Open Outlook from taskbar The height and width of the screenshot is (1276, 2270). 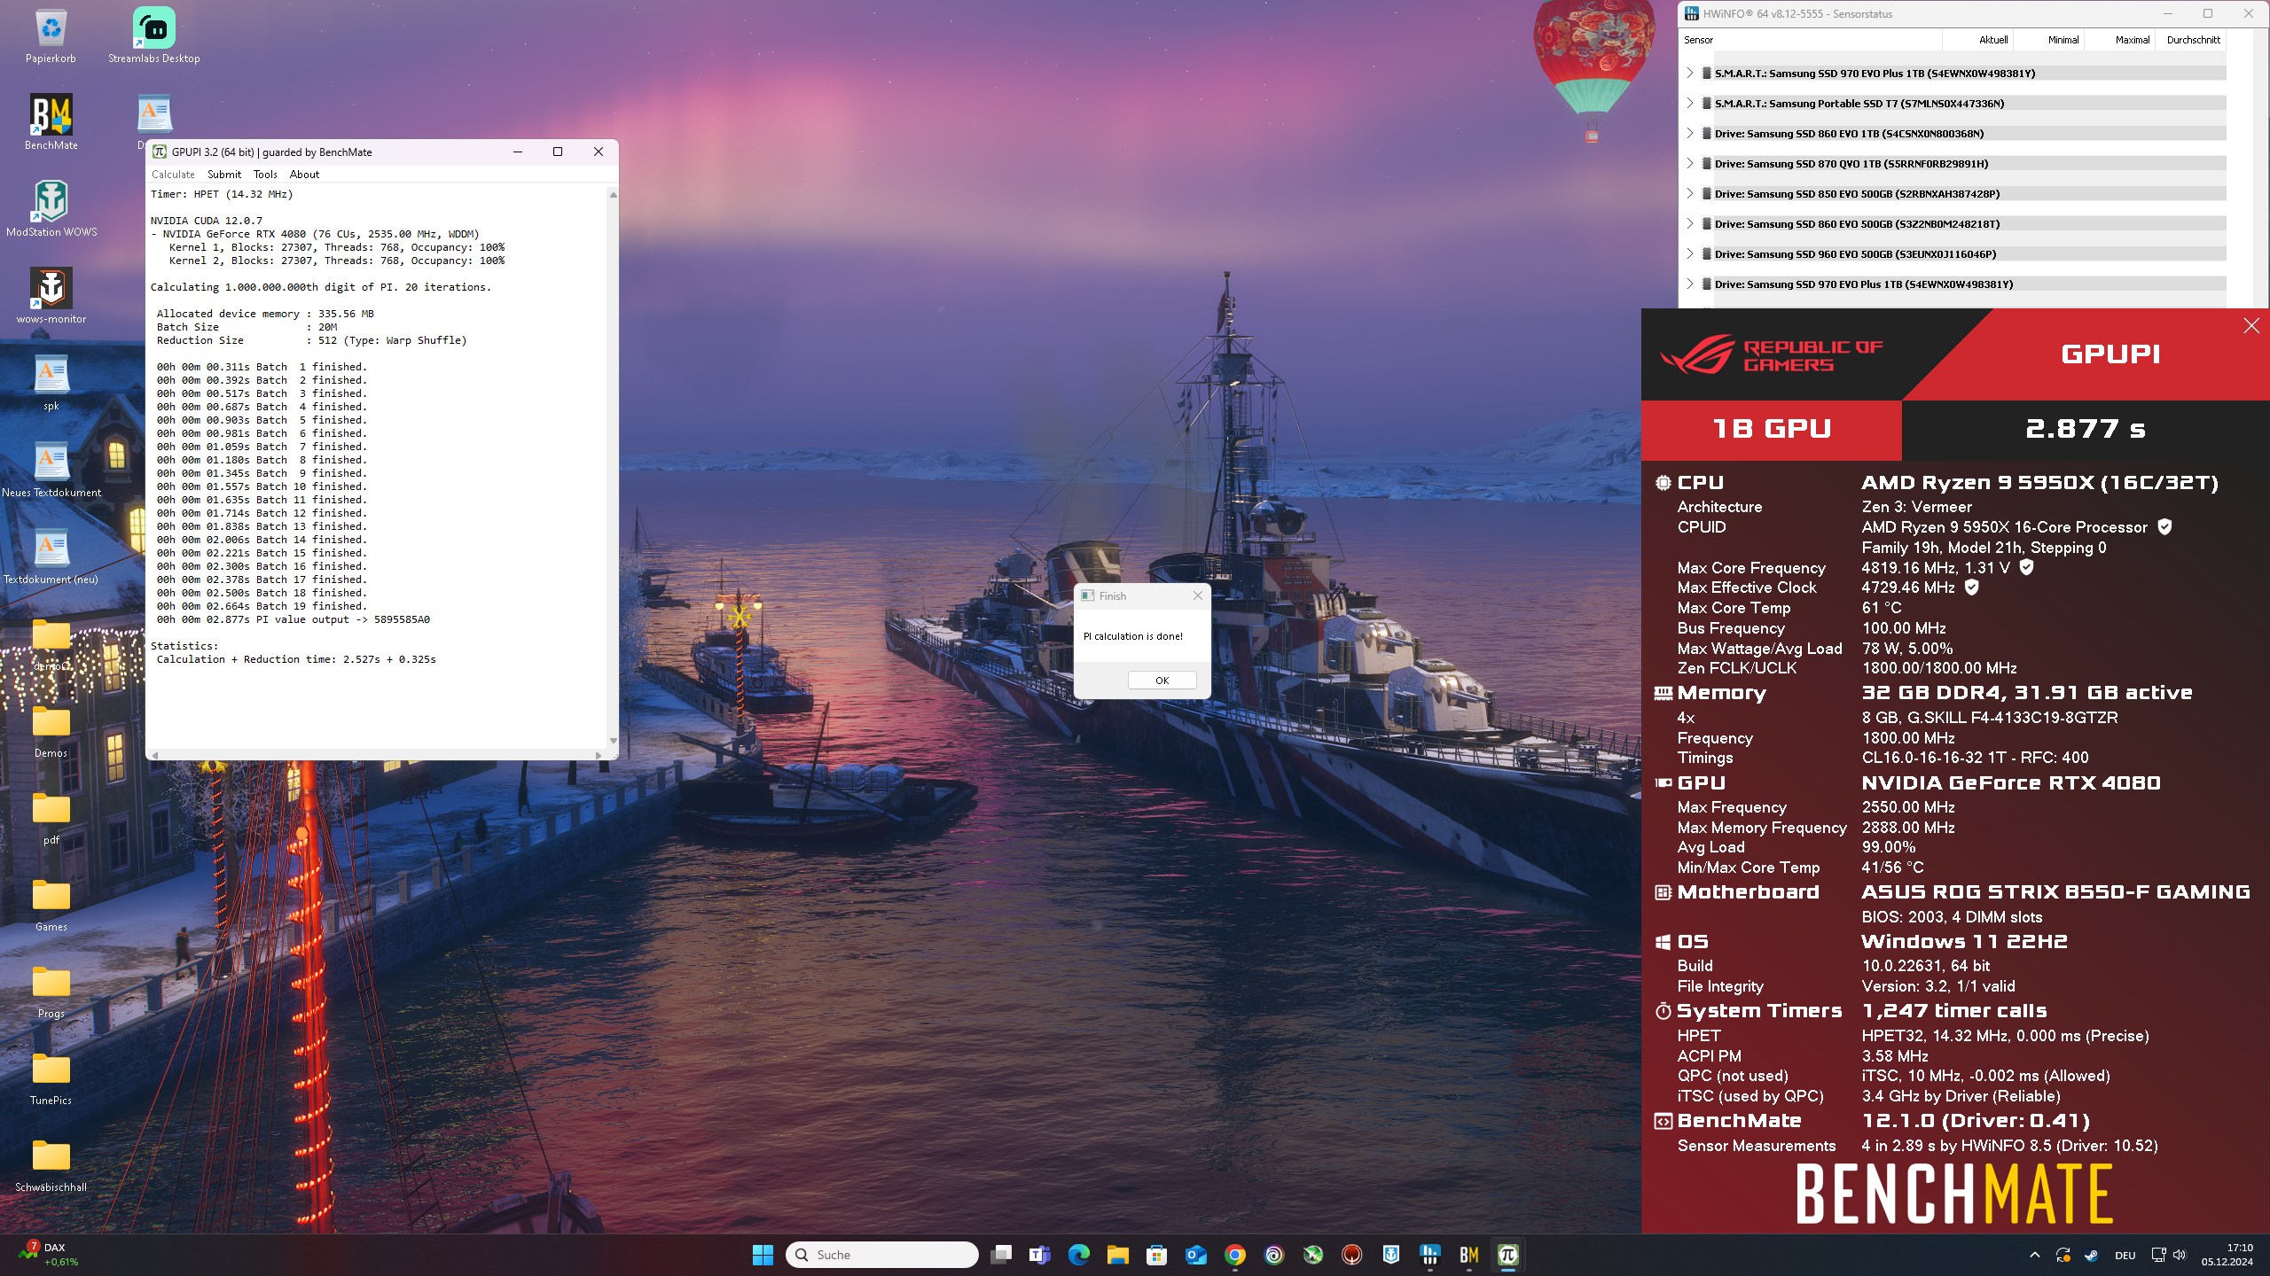click(1195, 1255)
